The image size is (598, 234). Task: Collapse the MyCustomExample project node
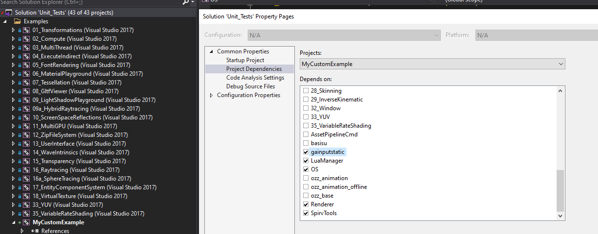coord(14,222)
